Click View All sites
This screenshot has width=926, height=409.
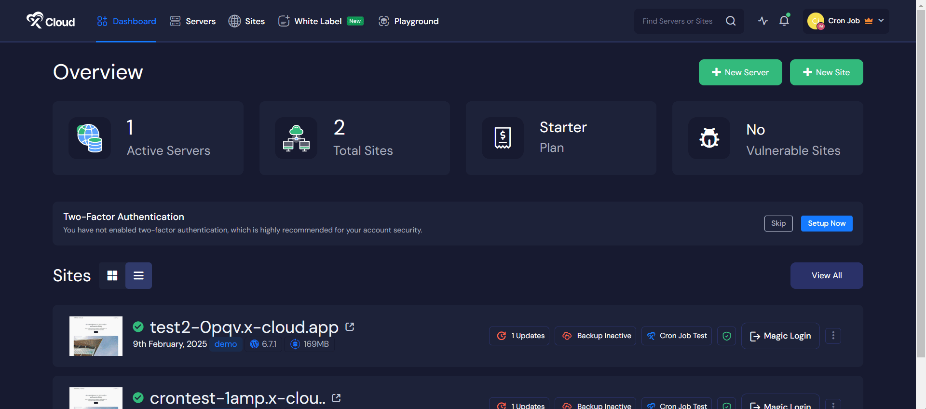coord(827,275)
